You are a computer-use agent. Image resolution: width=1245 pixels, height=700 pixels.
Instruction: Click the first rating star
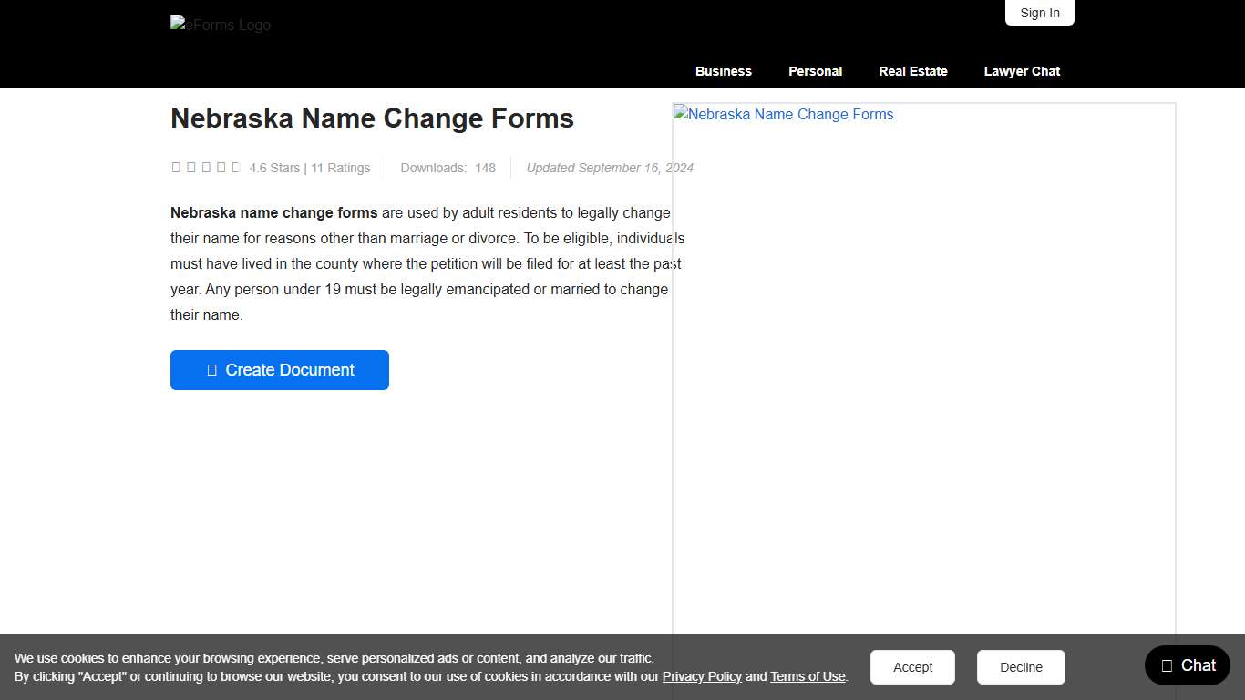tap(176, 167)
